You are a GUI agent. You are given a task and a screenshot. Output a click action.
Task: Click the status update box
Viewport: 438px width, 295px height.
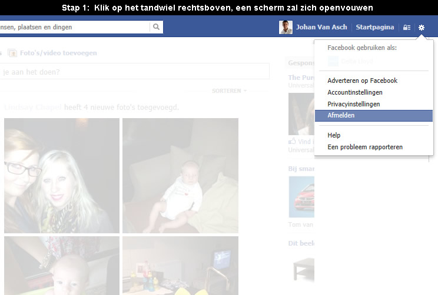(135, 72)
